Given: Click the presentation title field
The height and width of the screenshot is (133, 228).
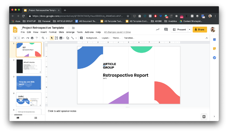Looking at the screenshot, I should (x=43, y=28).
